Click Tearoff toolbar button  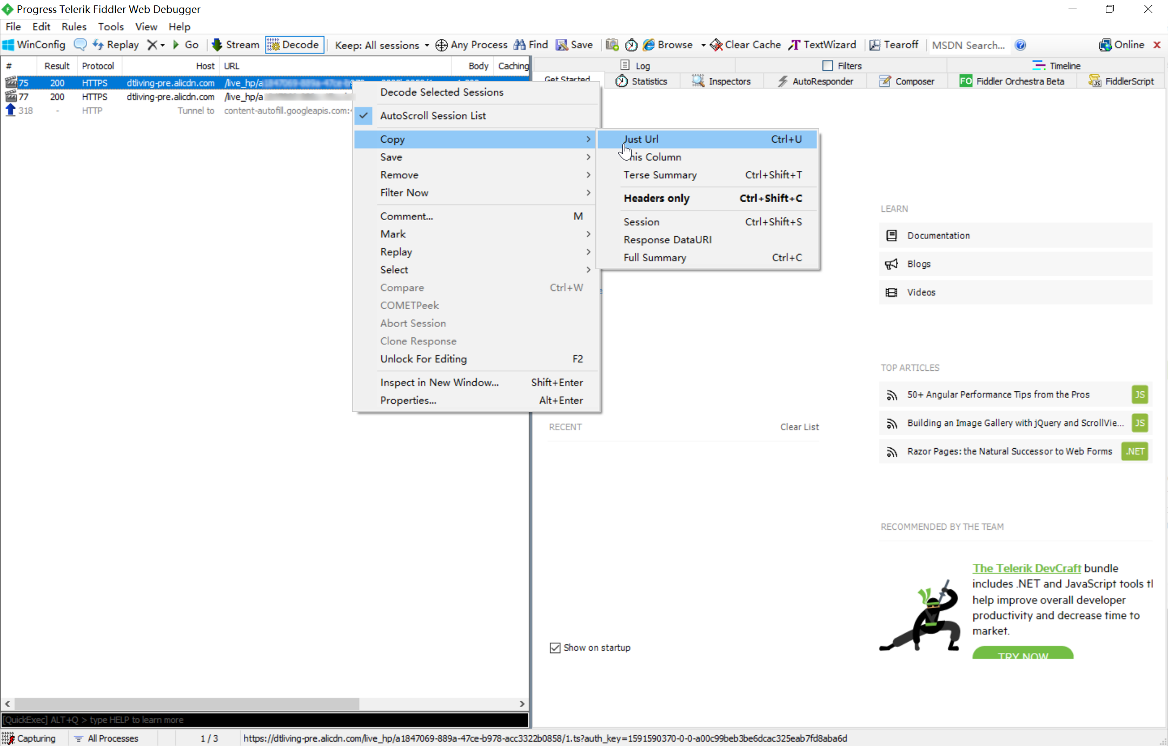click(894, 45)
